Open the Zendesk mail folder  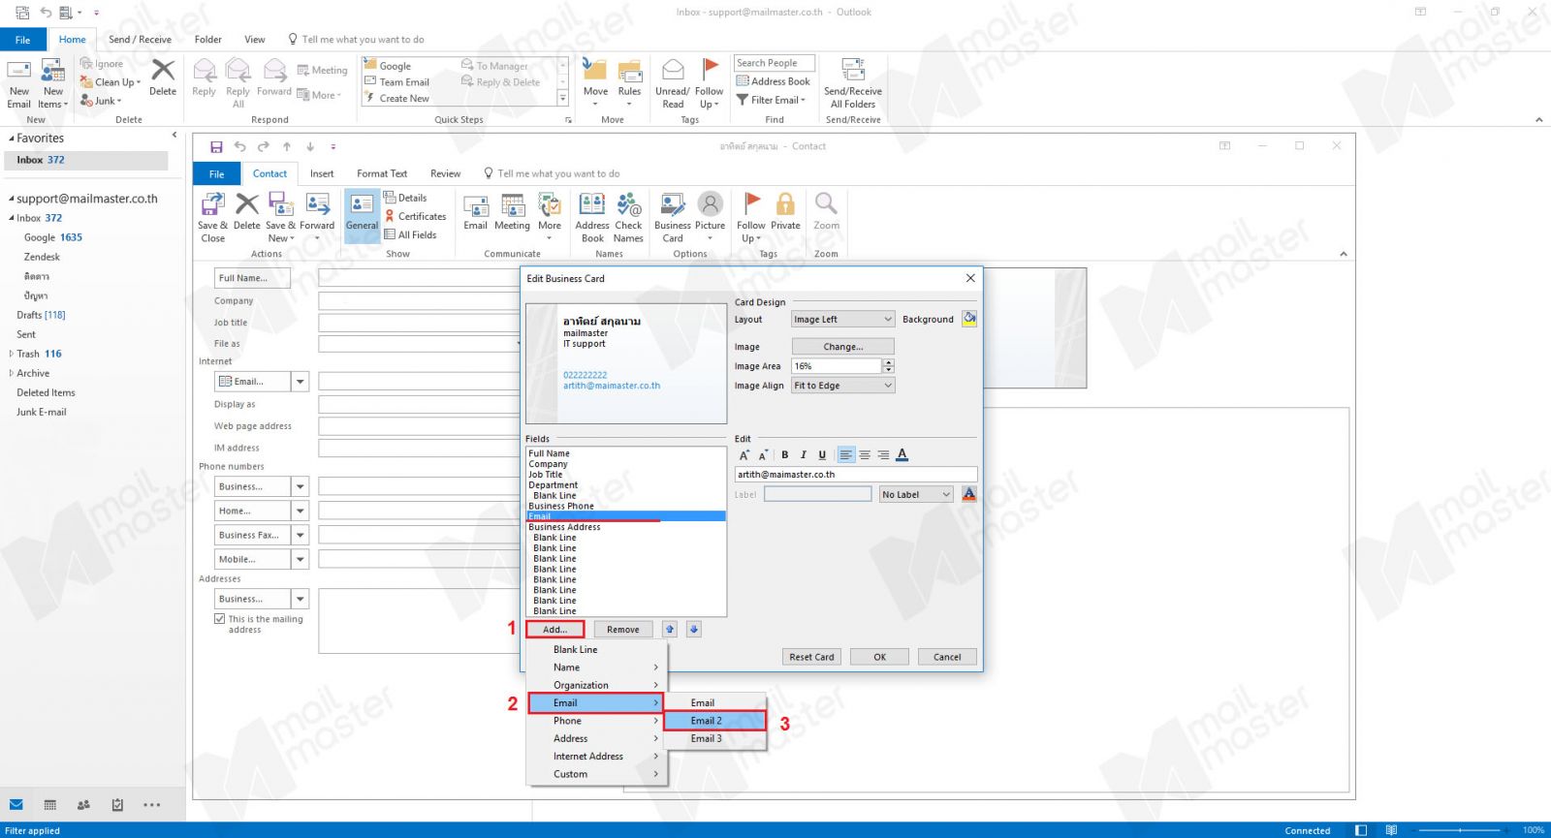[x=42, y=257]
